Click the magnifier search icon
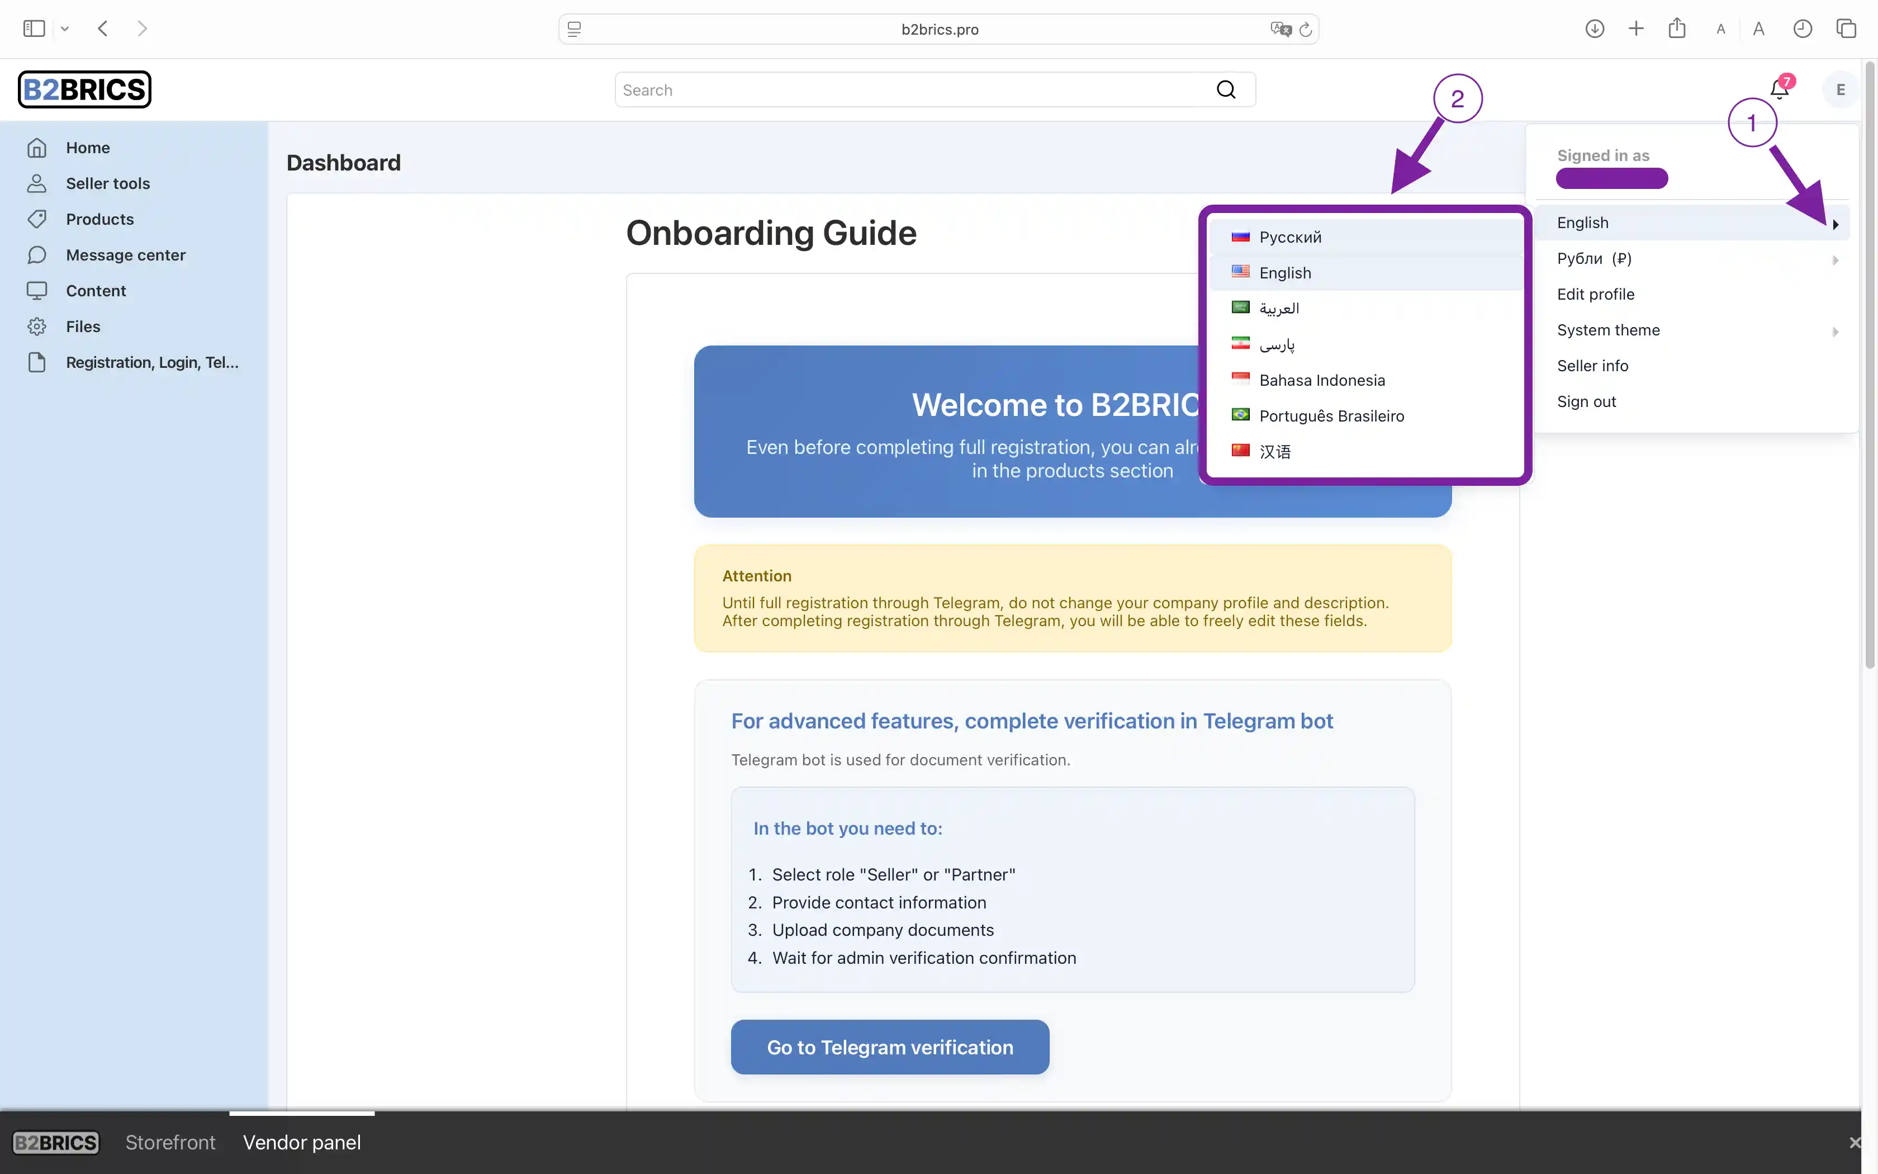This screenshot has width=1878, height=1174. point(1226,90)
